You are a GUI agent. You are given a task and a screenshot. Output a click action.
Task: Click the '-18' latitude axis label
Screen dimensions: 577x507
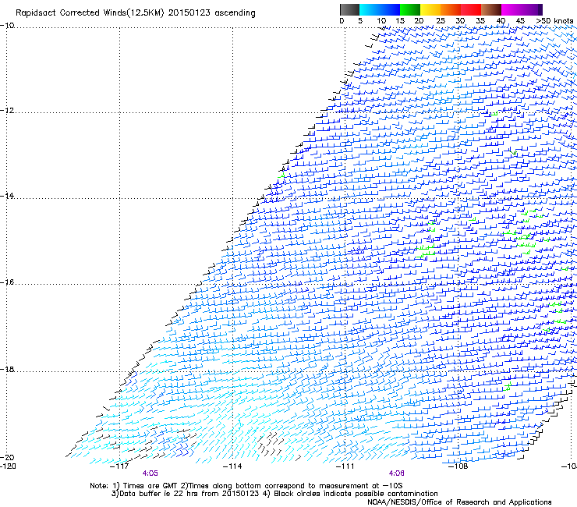[7, 369]
